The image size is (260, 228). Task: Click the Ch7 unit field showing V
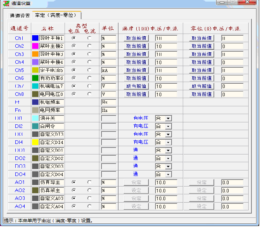108,86
